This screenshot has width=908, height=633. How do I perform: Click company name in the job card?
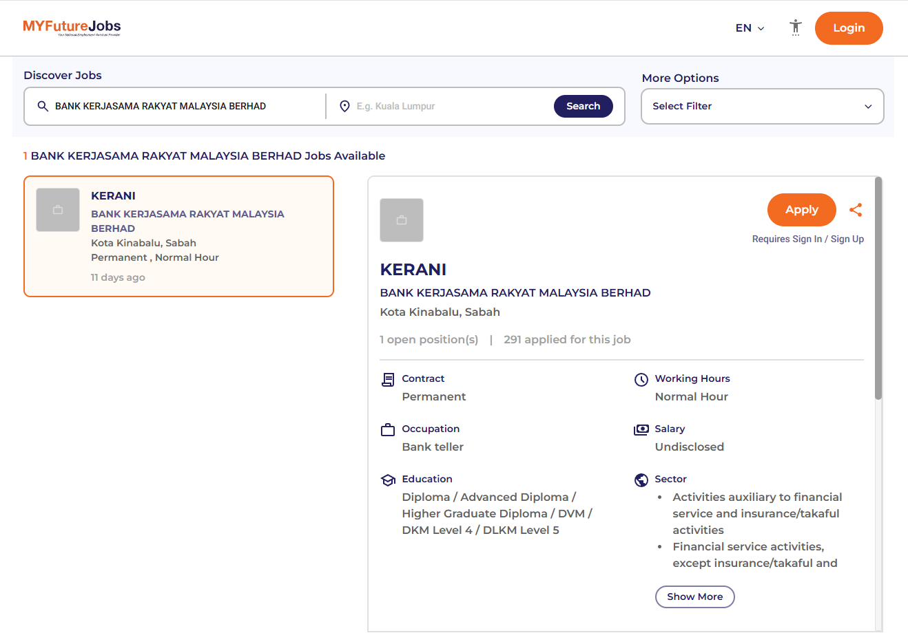[x=187, y=221]
